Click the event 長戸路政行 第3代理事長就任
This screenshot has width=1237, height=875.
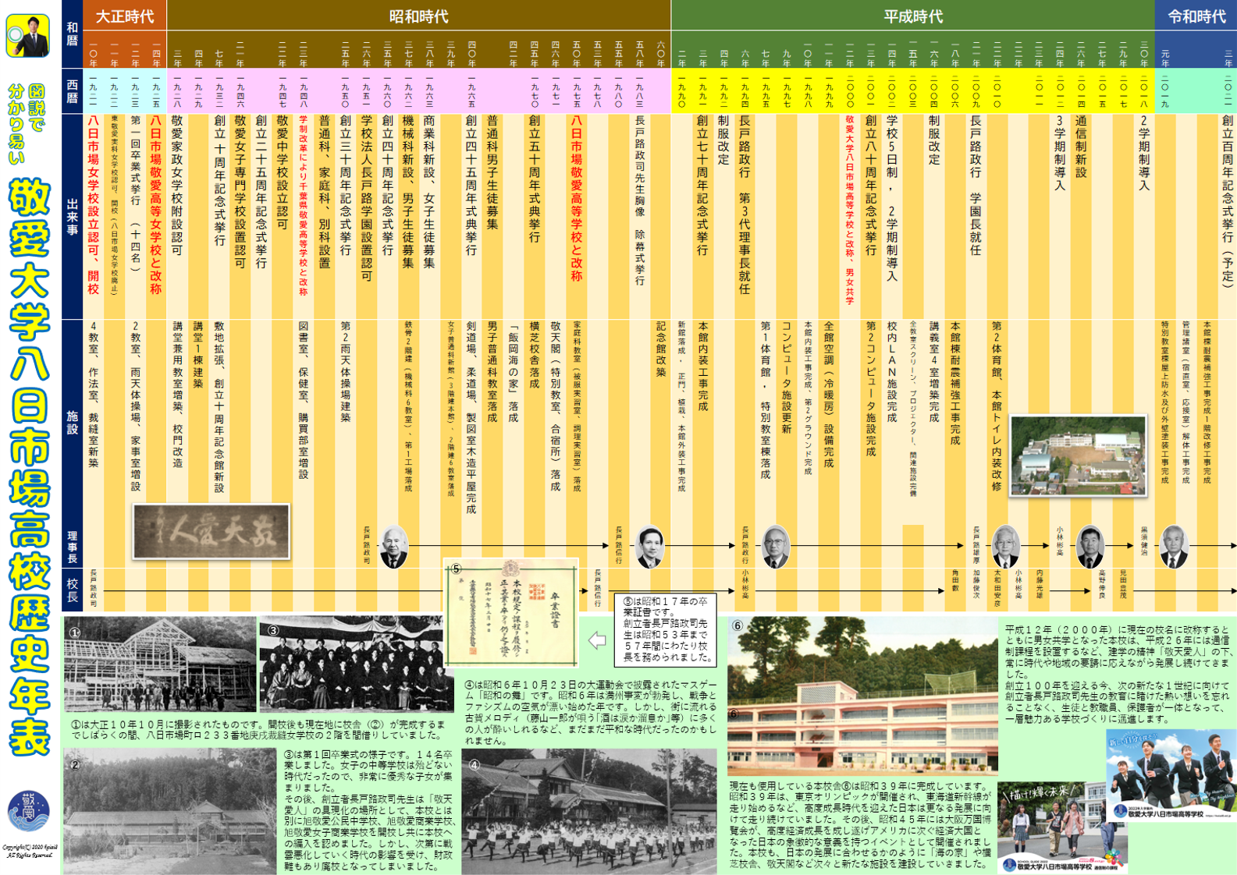[744, 205]
